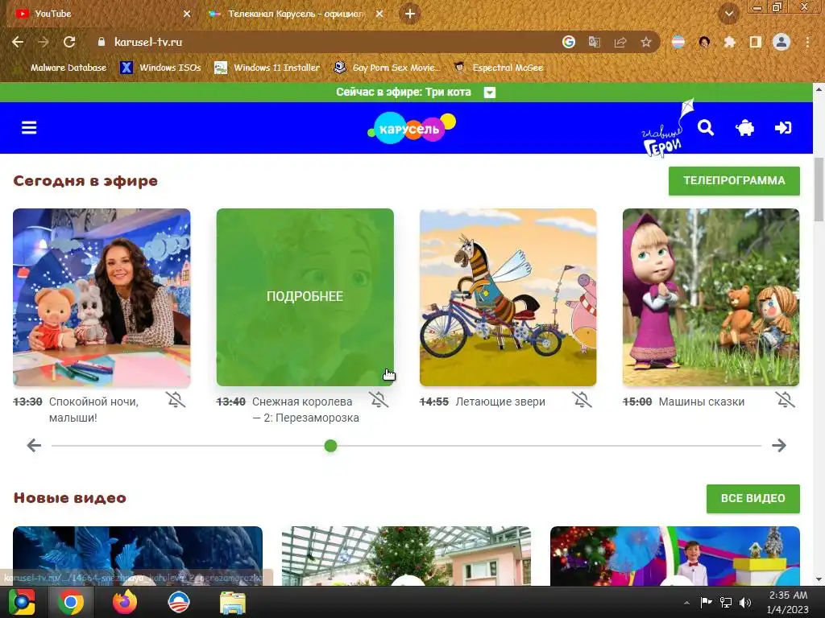
Task: Toggle the browser side panel
Action: pos(756,42)
